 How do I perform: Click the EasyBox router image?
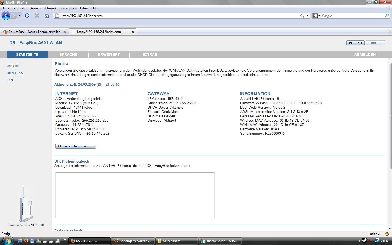click(x=26, y=204)
